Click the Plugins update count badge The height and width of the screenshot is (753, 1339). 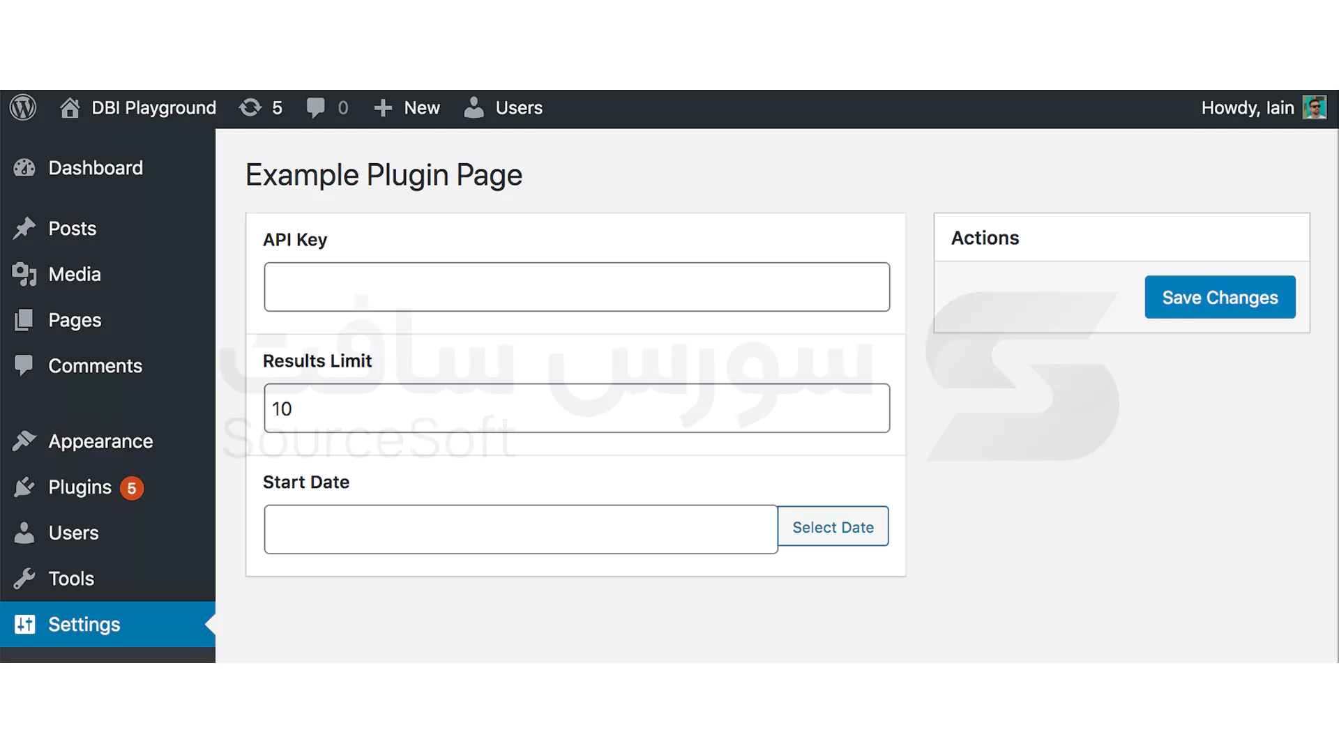[132, 488]
